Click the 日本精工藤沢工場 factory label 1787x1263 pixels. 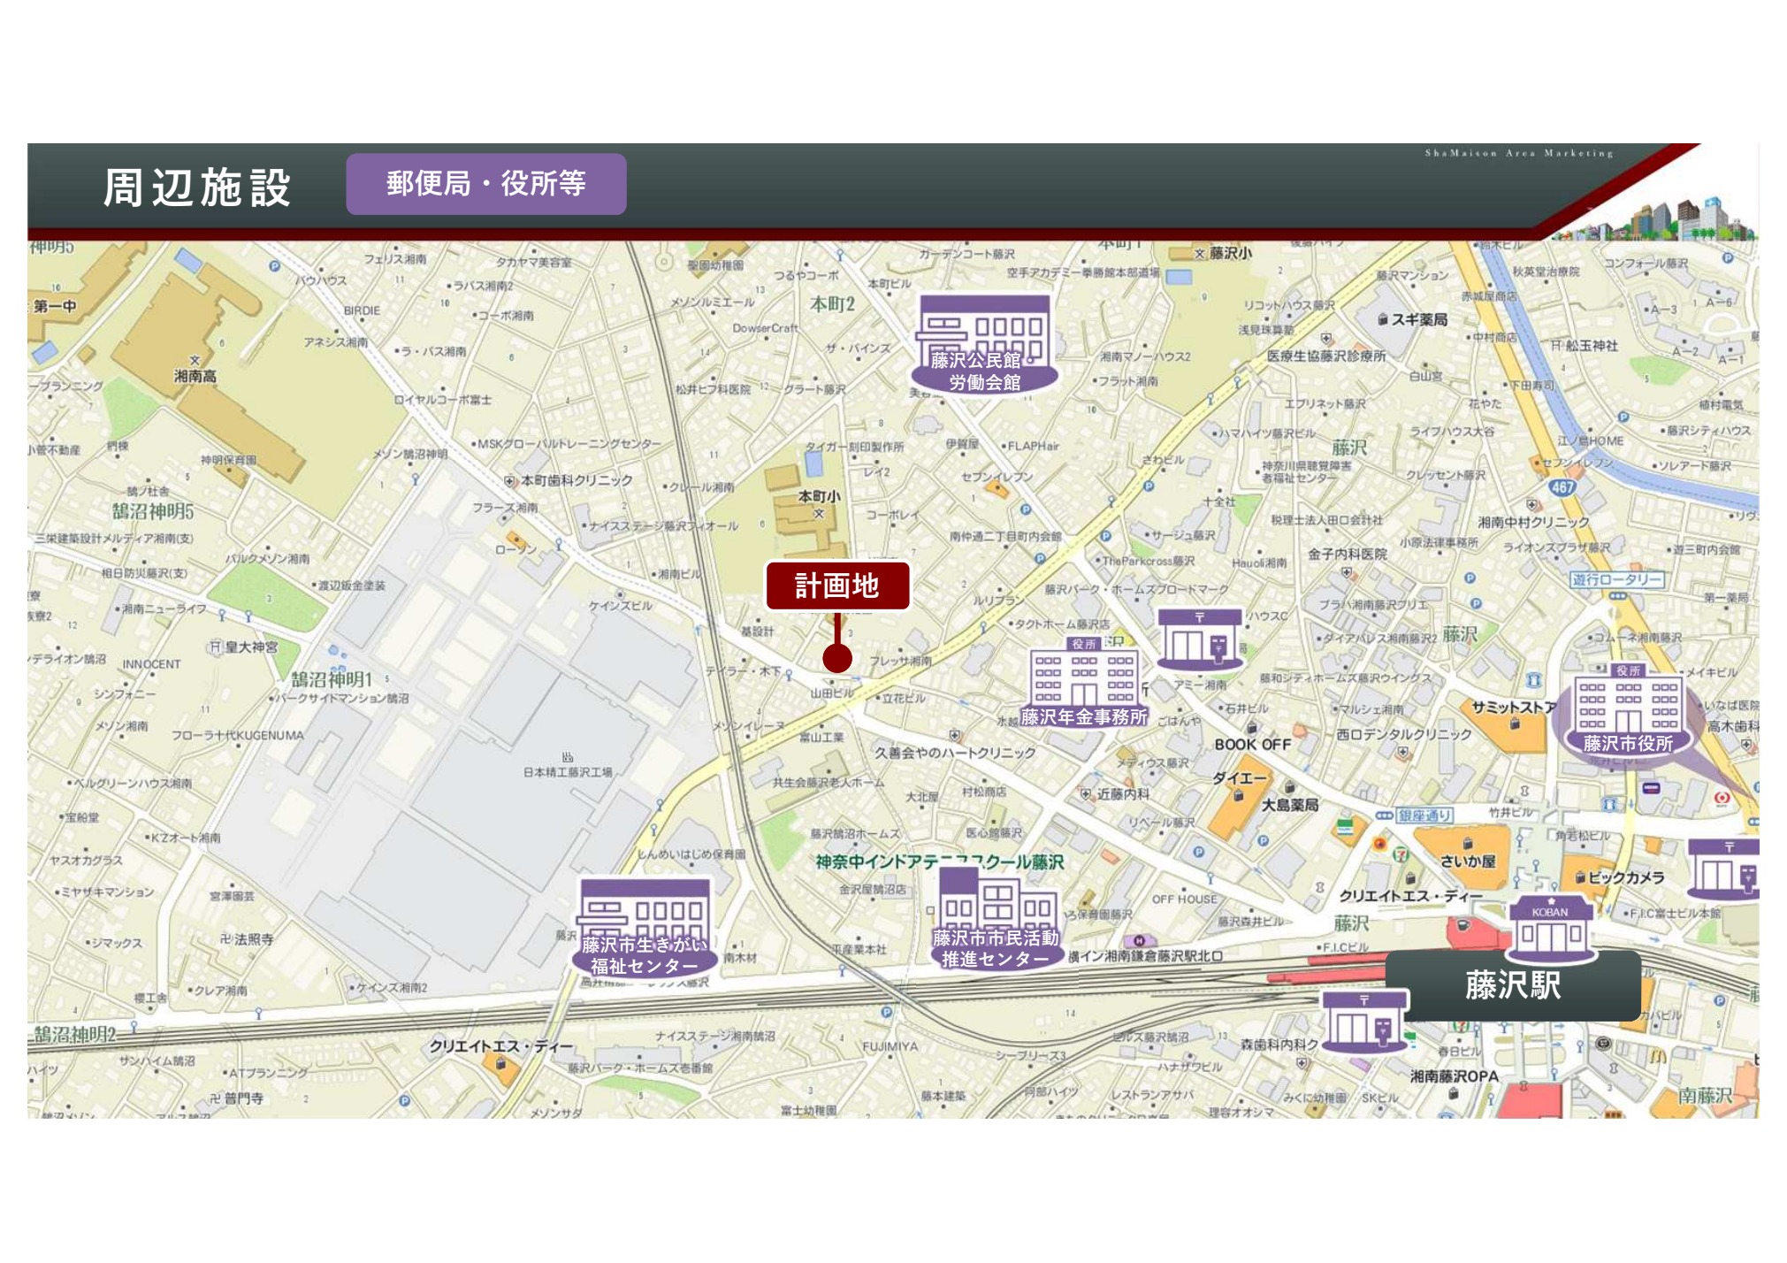[568, 772]
